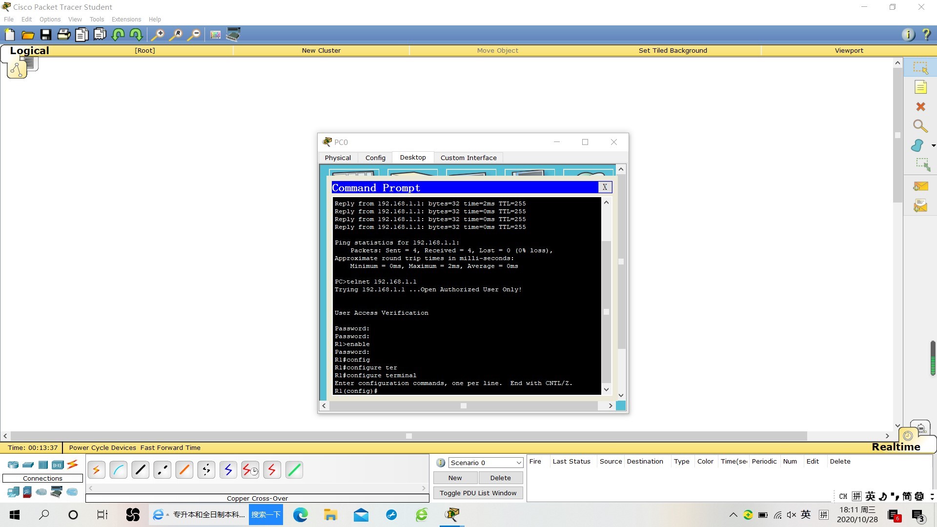The image size is (937, 527).
Task: Choose the Place Note tool
Action: pyautogui.click(x=920, y=87)
